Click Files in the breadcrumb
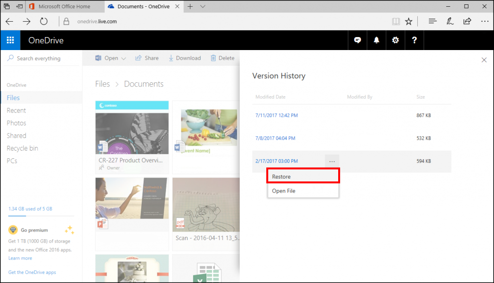 (102, 84)
